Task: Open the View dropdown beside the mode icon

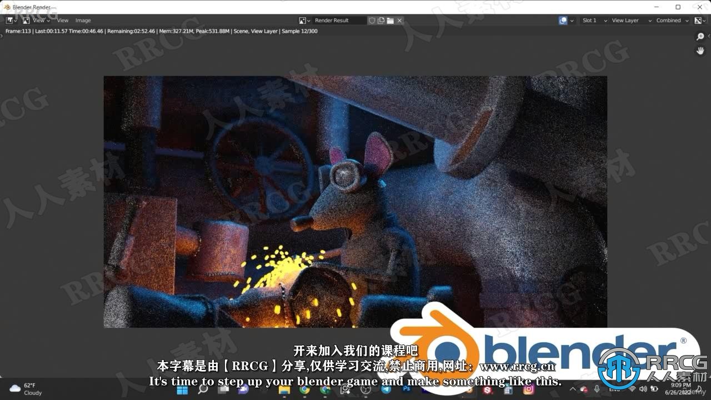Action: [37, 21]
